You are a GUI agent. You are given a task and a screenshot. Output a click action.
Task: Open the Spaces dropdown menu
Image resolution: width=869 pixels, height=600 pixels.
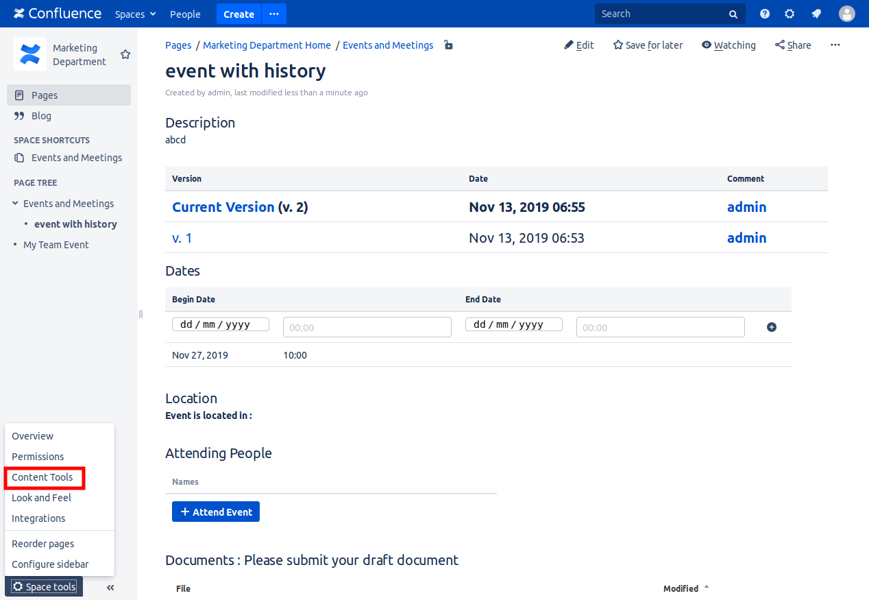click(136, 14)
